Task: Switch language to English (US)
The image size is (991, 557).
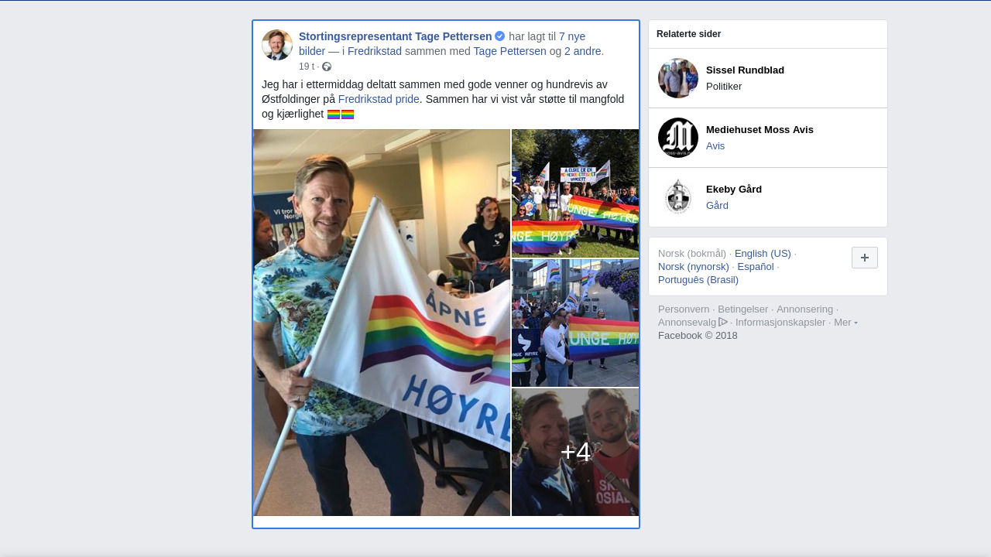Action: point(763,254)
